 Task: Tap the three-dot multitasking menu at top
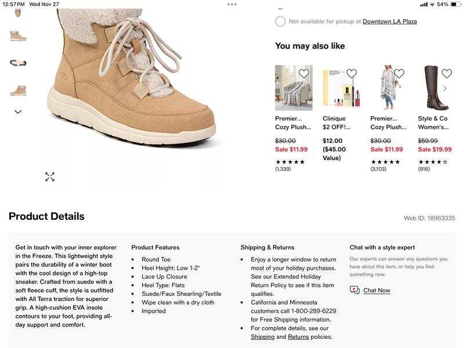tap(232, 4)
